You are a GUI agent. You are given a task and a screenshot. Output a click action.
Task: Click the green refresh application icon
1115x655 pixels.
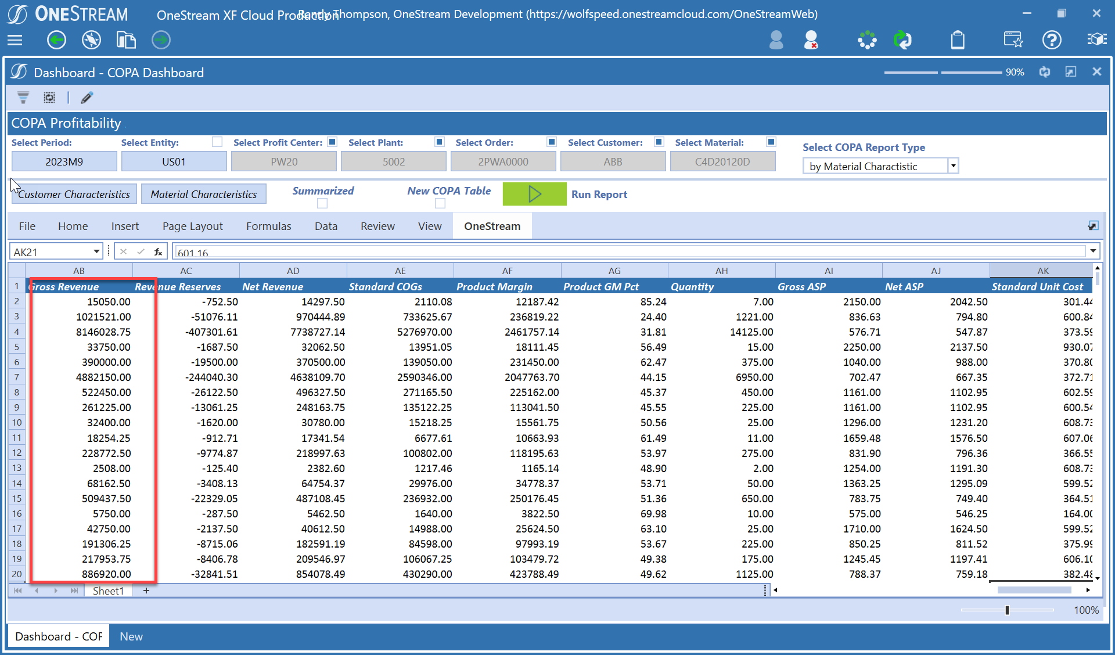[902, 40]
